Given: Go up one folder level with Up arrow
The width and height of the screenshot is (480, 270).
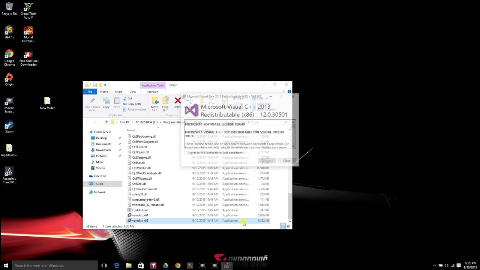Looking at the screenshot, I should point(106,122).
